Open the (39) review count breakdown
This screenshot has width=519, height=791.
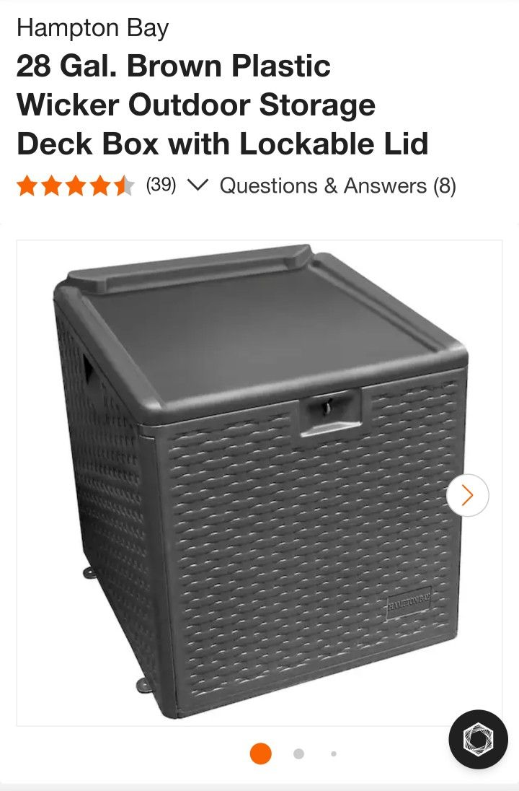click(x=161, y=185)
